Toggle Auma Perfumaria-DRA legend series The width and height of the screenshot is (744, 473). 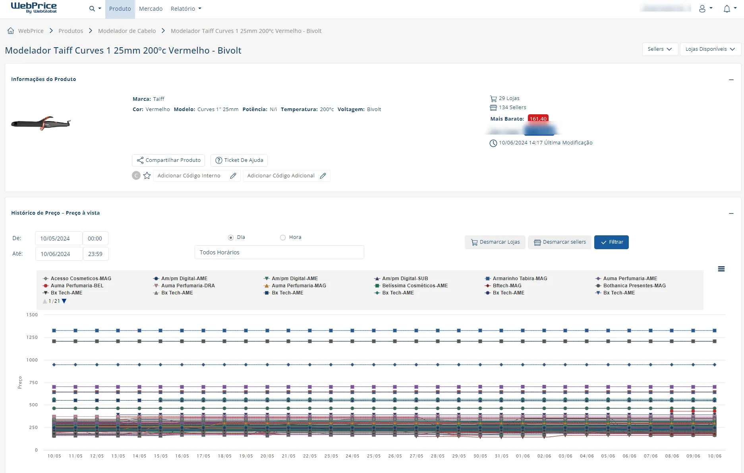point(184,286)
